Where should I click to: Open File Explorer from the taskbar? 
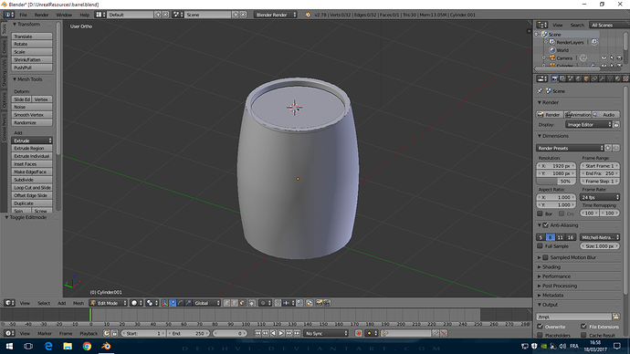coord(68,346)
